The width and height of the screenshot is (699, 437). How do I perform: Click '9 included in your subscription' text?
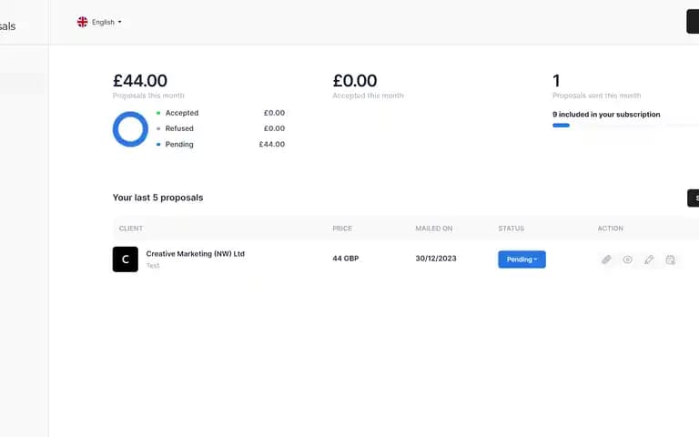click(x=606, y=114)
